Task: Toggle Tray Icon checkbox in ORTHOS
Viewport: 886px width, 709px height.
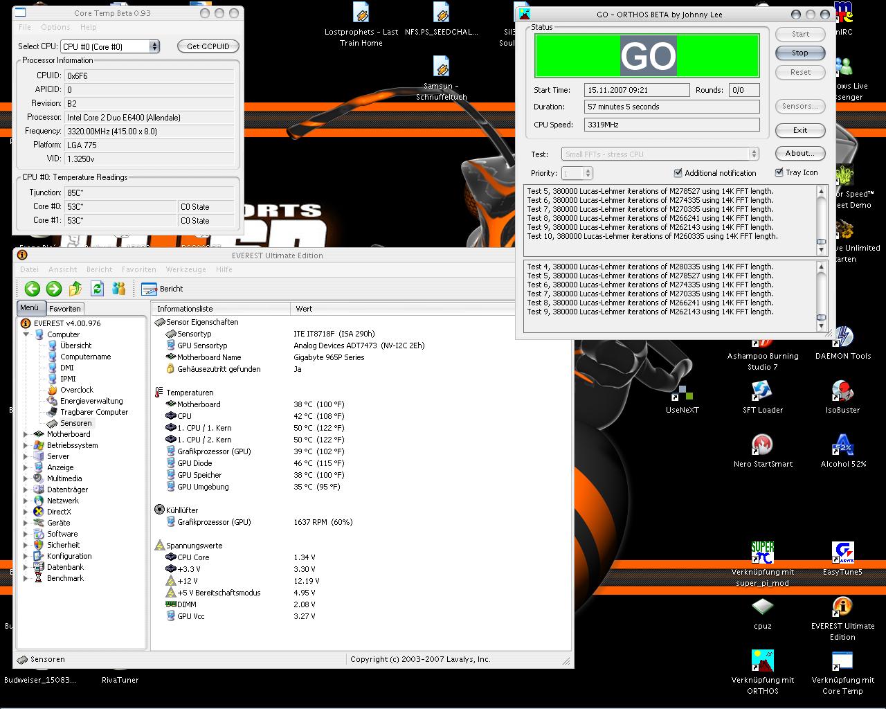Action: tap(779, 172)
